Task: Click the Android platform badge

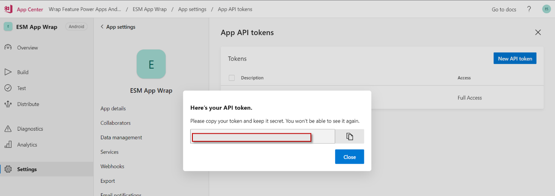Action: [x=77, y=26]
